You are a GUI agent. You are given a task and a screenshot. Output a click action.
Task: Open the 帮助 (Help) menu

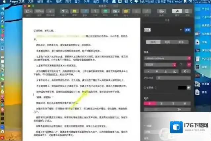(x=105, y=1)
